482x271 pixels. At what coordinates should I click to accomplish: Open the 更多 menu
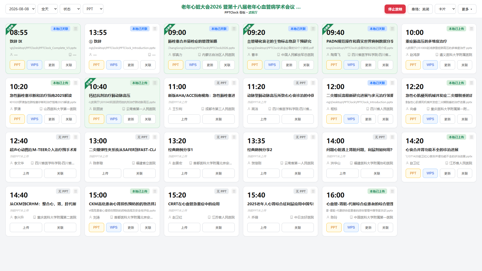467,9
